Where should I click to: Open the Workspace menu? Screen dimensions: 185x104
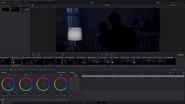tap(49, 1)
